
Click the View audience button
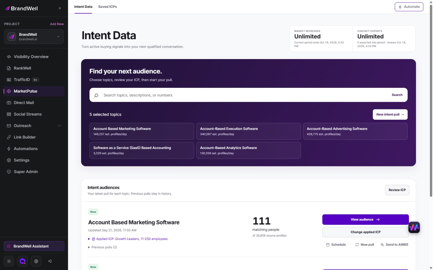coord(365,219)
